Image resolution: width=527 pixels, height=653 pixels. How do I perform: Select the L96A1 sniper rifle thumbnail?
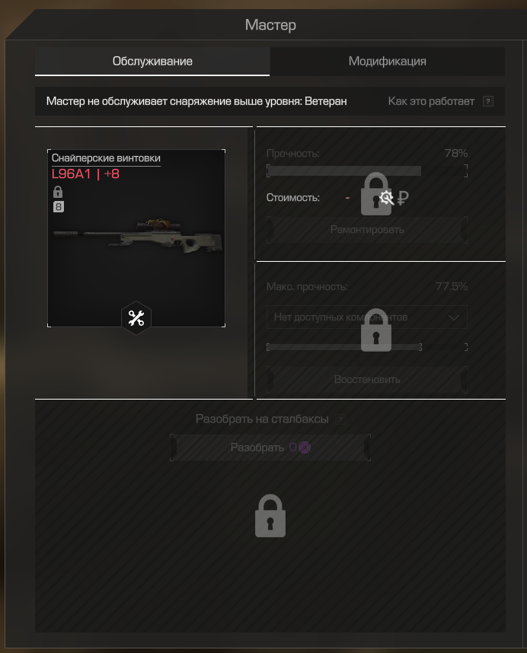coord(136,238)
